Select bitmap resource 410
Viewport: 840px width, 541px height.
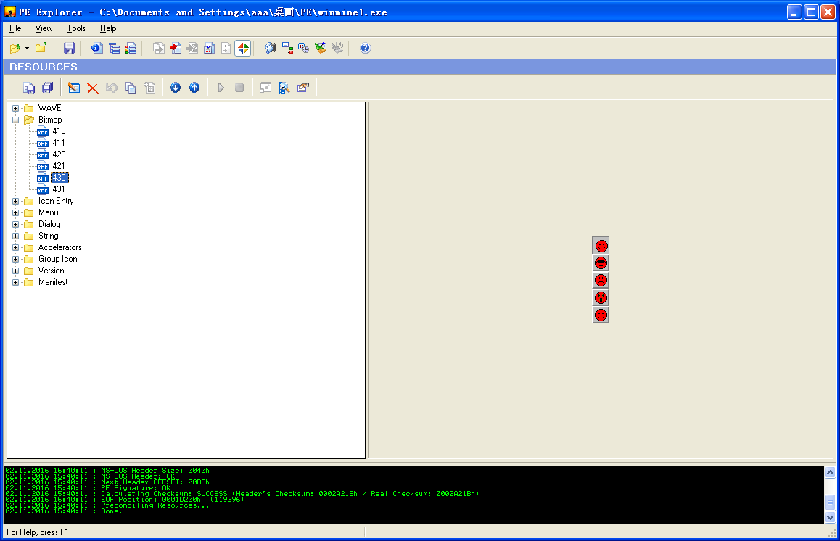coord(59,131)
